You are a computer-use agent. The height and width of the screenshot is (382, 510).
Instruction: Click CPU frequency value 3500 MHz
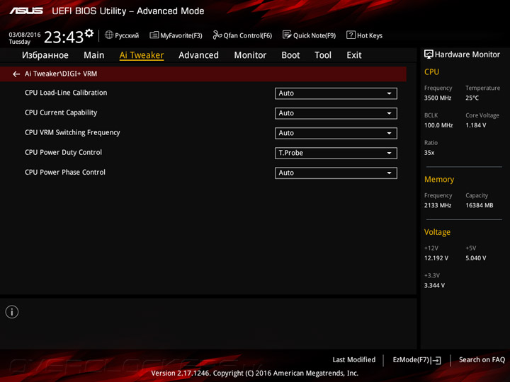(438, 98)
